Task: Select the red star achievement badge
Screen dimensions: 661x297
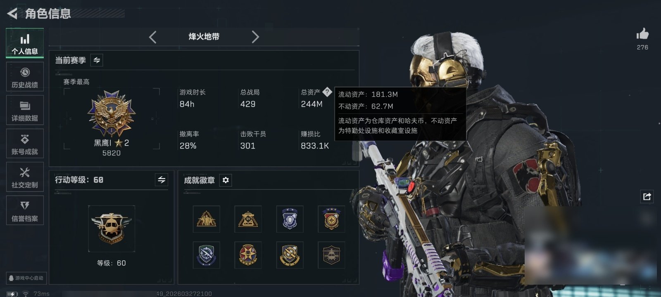Action: pyautogui.click(x=248, y=255)
